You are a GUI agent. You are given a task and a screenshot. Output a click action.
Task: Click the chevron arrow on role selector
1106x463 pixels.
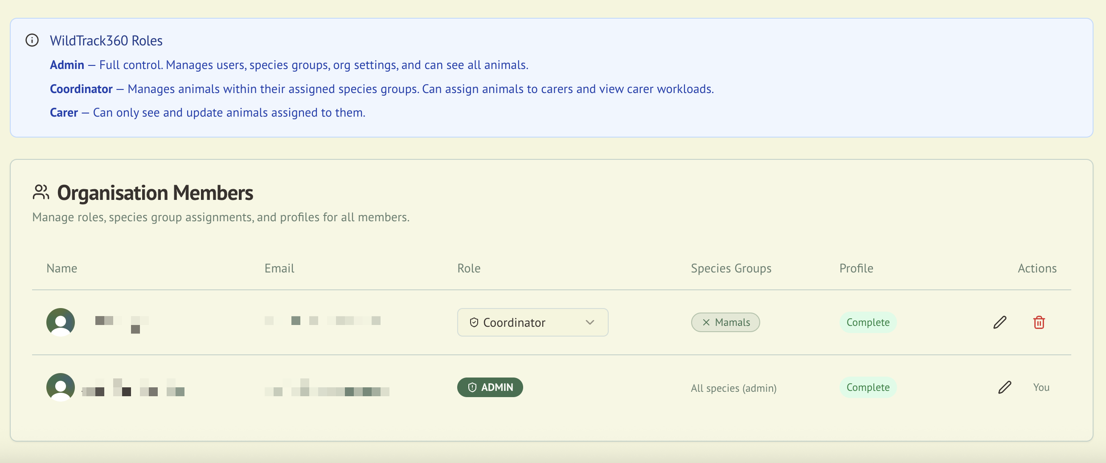pos(590,322)
